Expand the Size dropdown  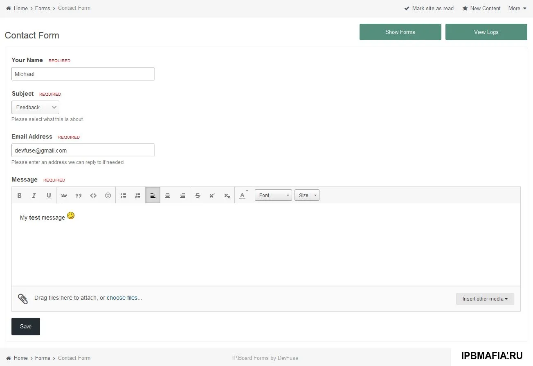pos(307,195)
